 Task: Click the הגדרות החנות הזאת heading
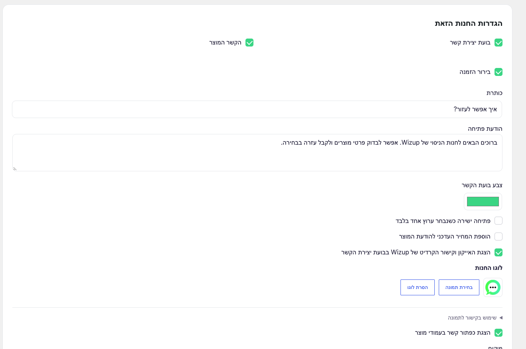(x=469, y=23)
